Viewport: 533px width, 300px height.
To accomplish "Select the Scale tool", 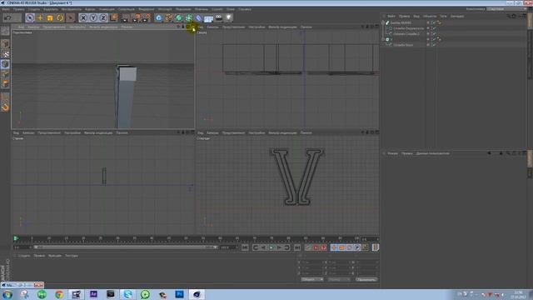I will tap(50, 17).
